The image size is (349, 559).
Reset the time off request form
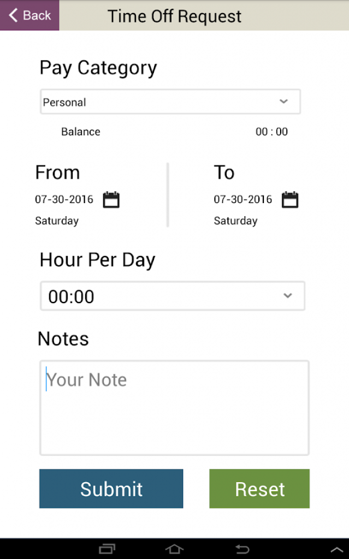(x=259, y=489)
